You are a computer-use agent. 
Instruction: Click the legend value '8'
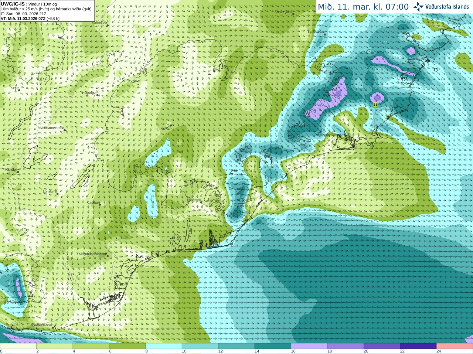[147, 351]
